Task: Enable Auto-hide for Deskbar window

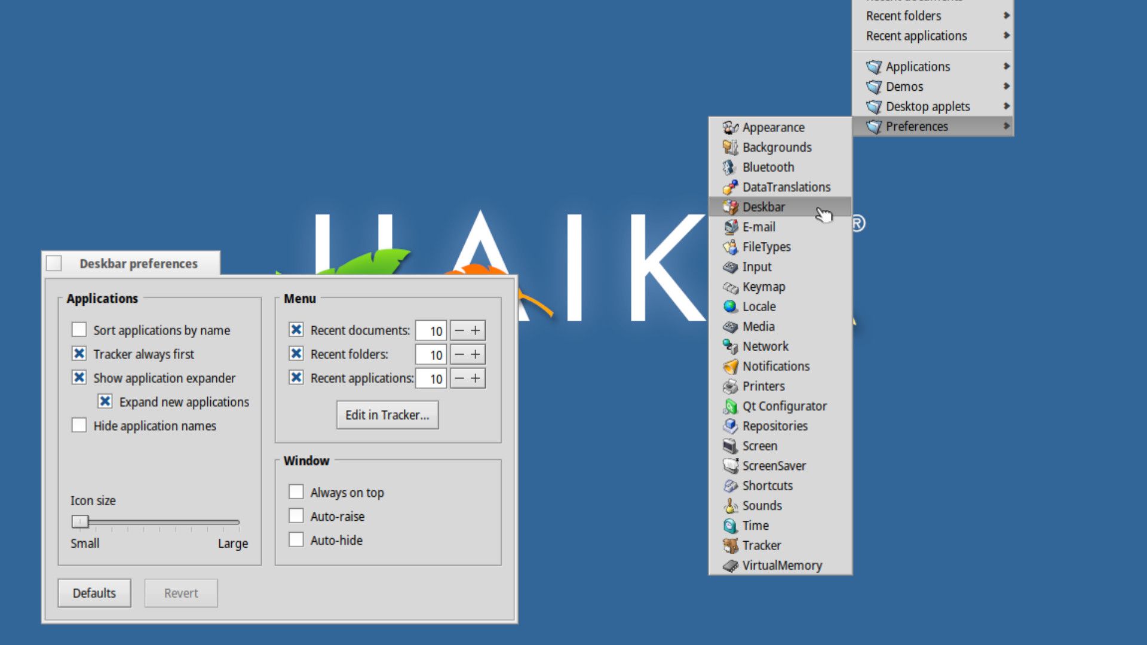Action: tap(296, 540)
